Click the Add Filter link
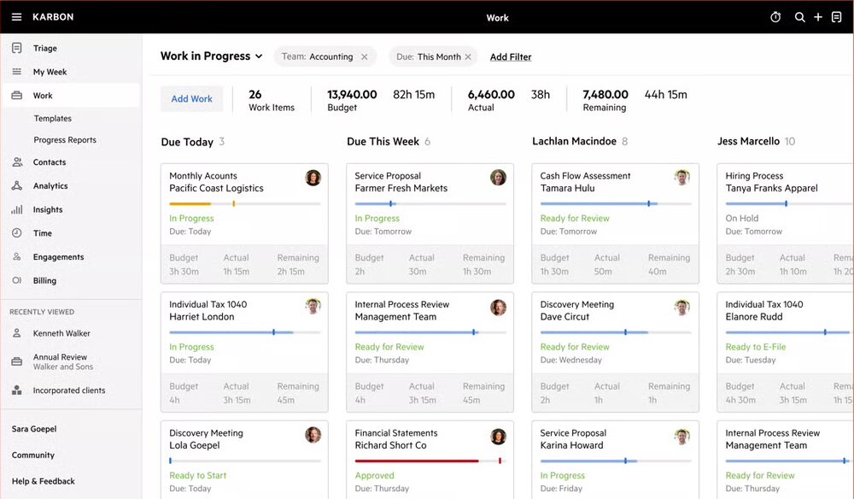 click(x=511, y=56)
